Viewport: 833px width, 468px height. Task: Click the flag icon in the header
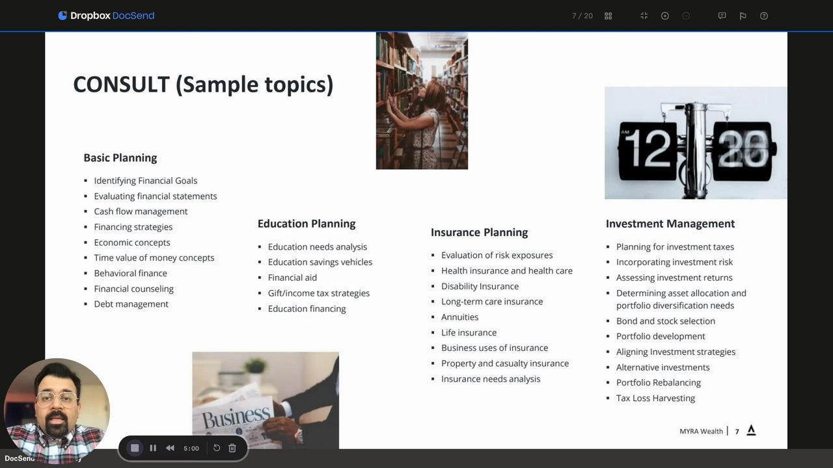(743, 16)
